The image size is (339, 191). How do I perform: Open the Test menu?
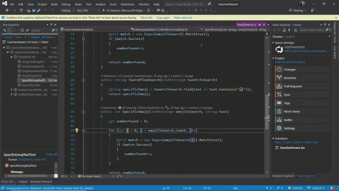point(88,4)
